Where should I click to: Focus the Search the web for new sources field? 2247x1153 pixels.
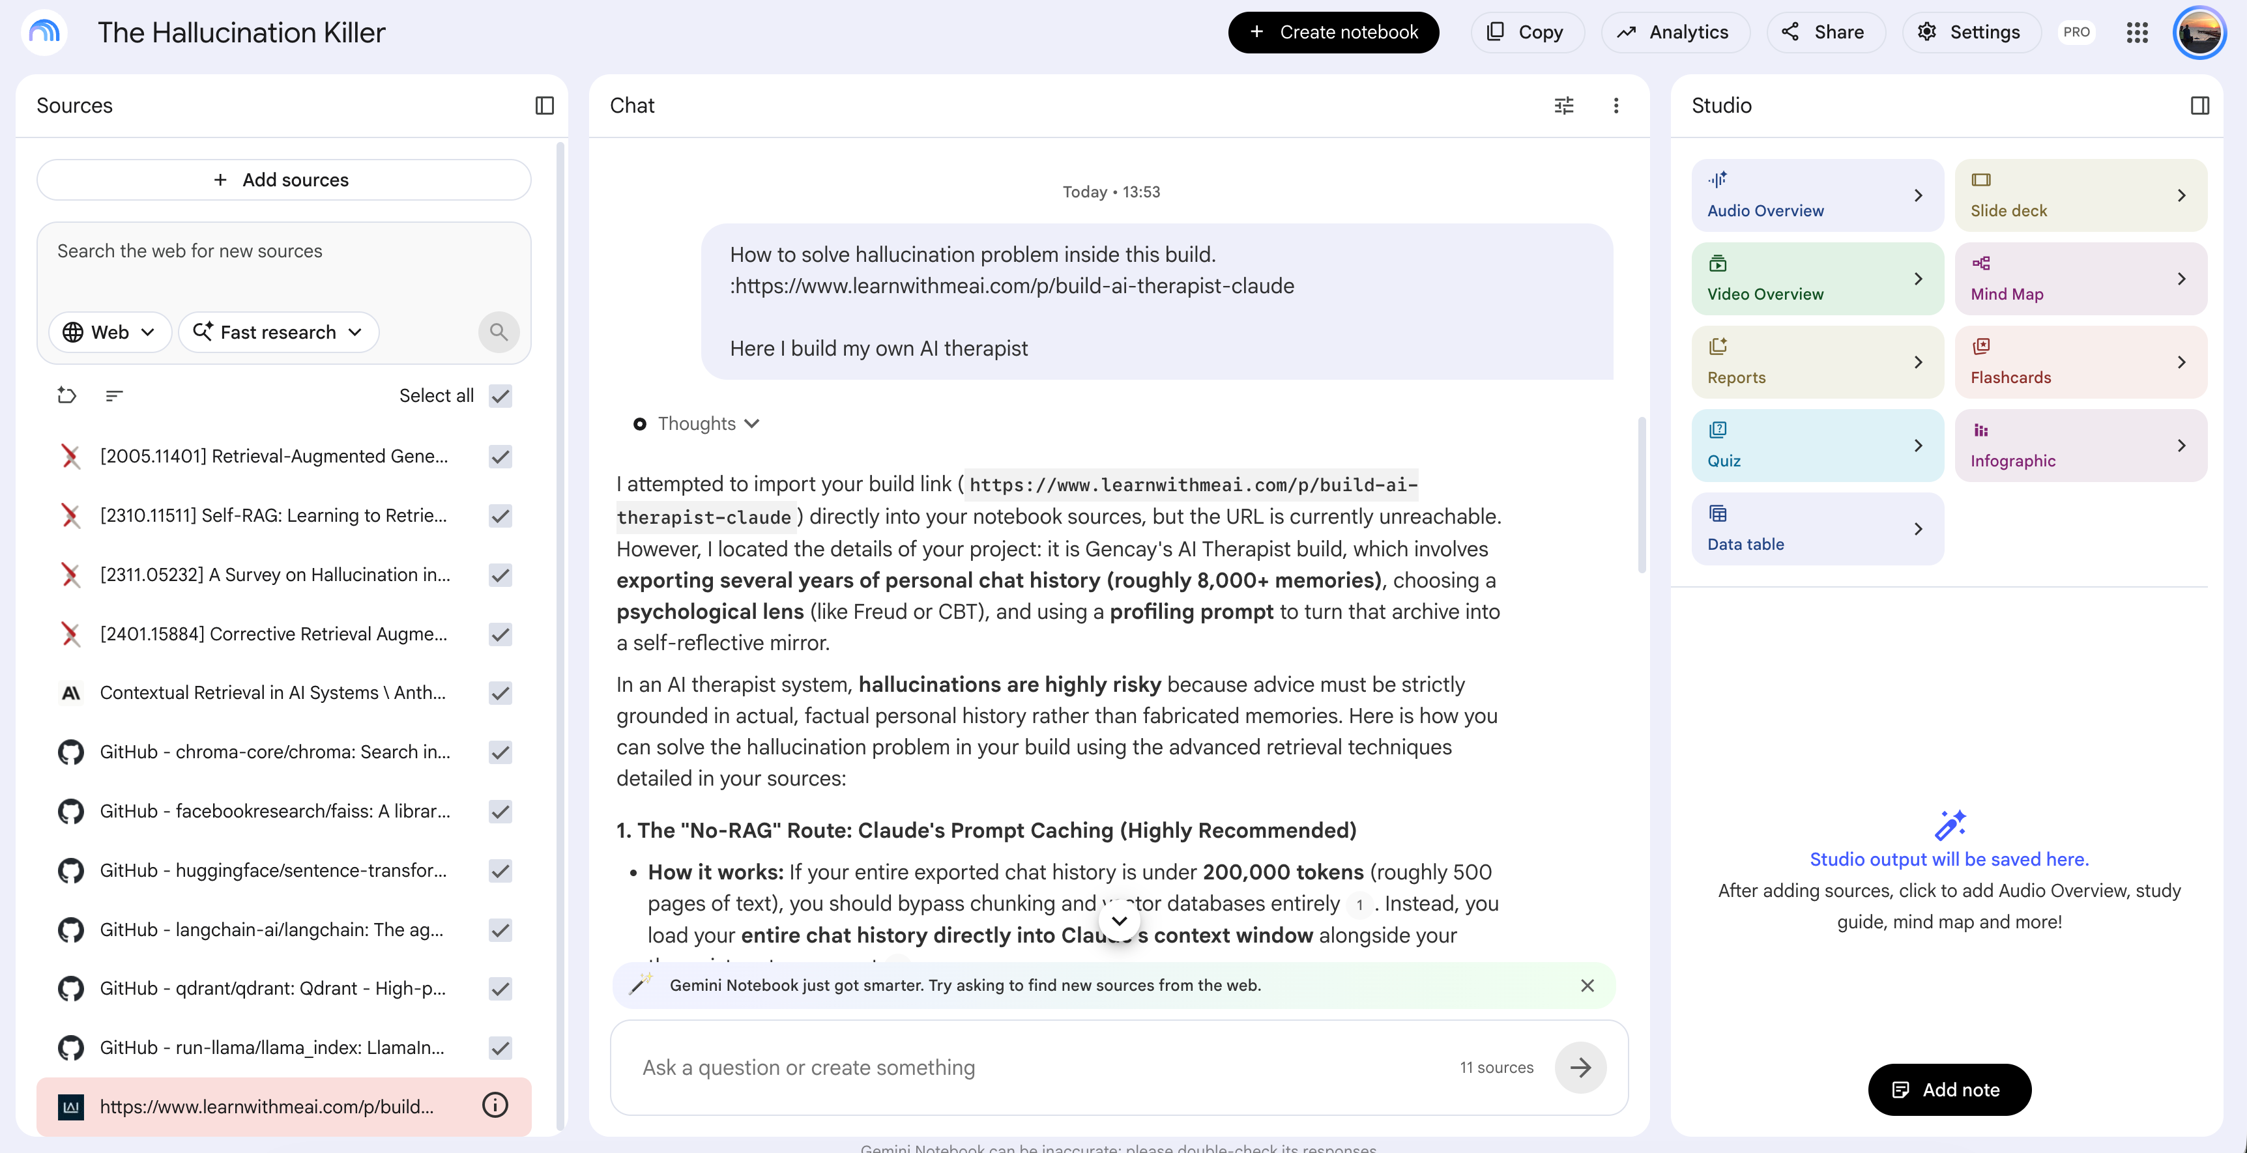[x=283, y=251]
